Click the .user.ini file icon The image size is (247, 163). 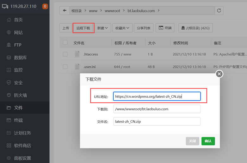coord(77,67)
